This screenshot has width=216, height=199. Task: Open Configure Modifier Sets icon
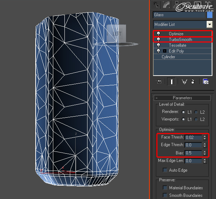(x=206, y=82)
